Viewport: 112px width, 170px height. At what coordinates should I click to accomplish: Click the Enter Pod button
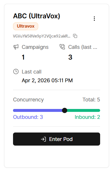point(57,139)
